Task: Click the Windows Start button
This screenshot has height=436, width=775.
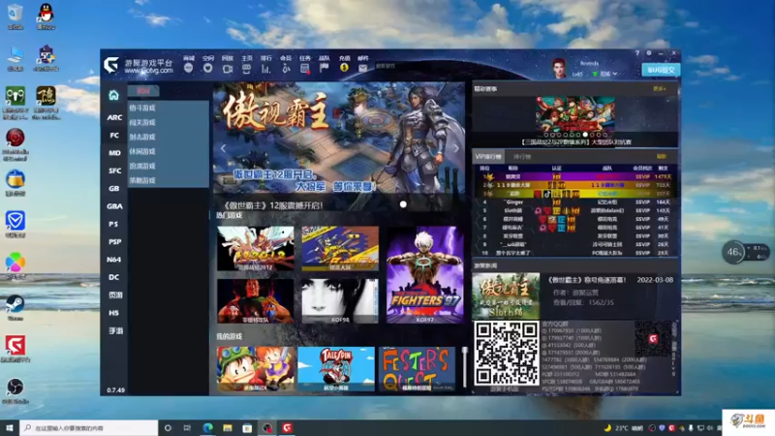Action: click(x=9, y=427)
